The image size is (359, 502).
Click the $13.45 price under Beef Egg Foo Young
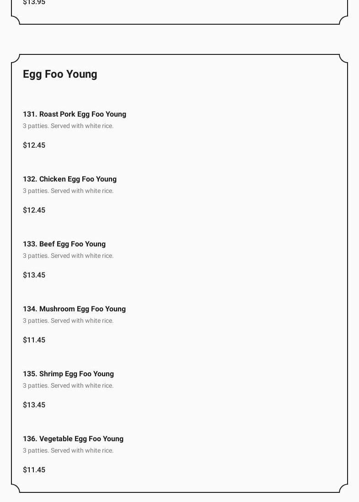click(34, 275)
